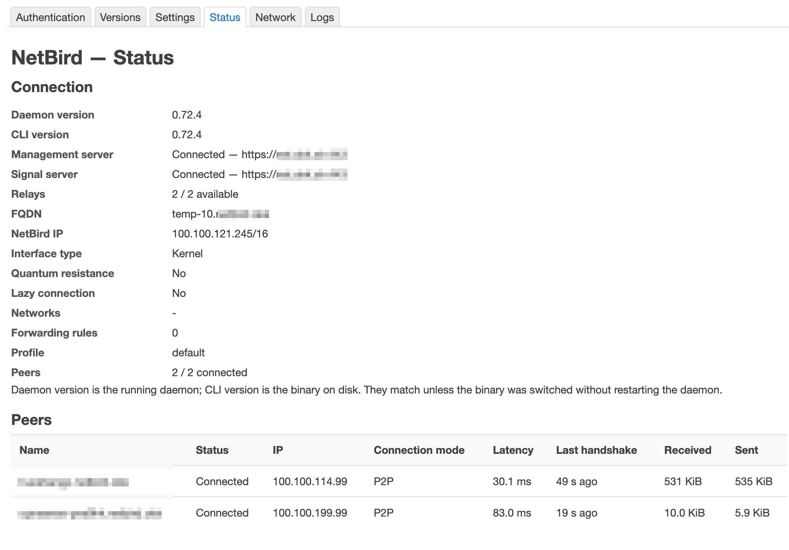Click P2P mode in the 83.0 ms row
The image size is (789, 550).
coord(383,513)
